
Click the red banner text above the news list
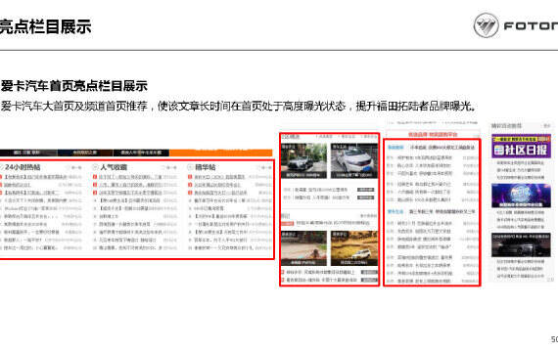(x=433, y=135)
